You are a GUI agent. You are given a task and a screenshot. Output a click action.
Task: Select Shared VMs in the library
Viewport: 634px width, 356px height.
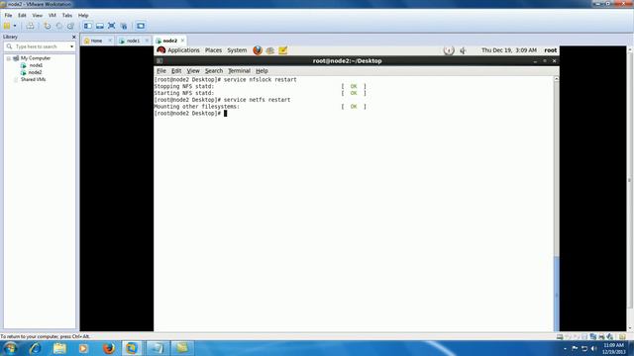[33, 79]
